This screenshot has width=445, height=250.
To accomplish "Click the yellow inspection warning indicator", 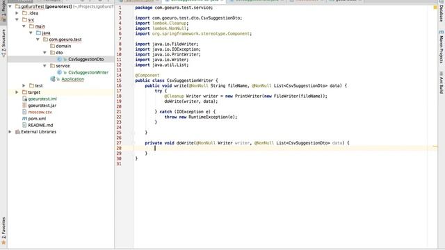I will 435,8.
